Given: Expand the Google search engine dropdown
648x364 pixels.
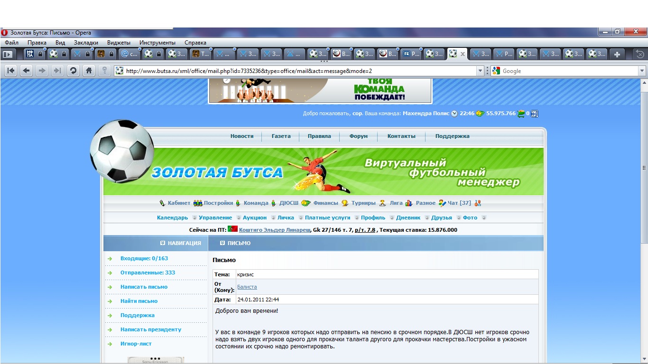Looking at the screenshot, I should (642, 71).
